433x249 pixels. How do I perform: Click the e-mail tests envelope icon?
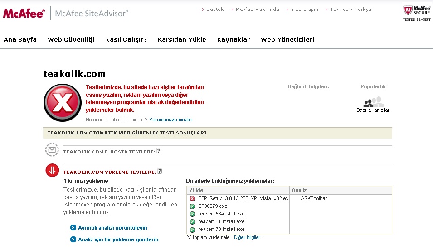[x=52, y=150]
